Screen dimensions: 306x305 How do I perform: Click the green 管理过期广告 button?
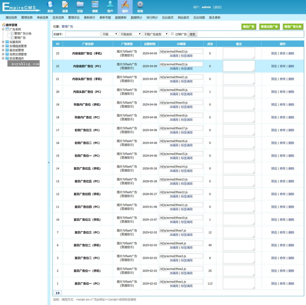pyautogui.click(x=269, y=26)
